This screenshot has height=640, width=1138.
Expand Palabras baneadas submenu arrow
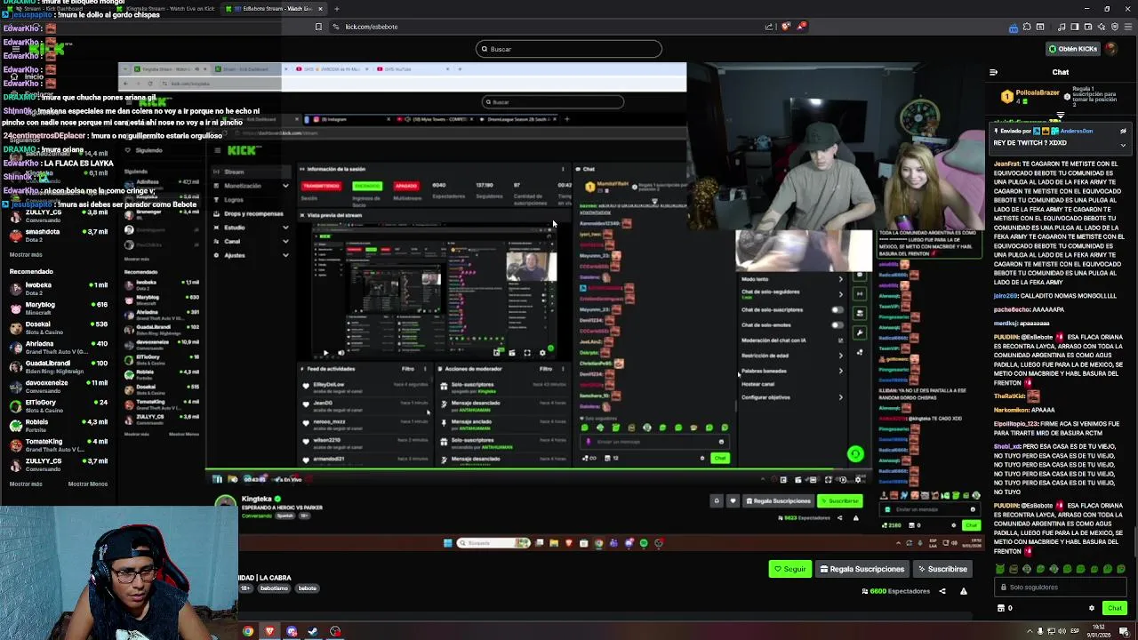[840, 371]
